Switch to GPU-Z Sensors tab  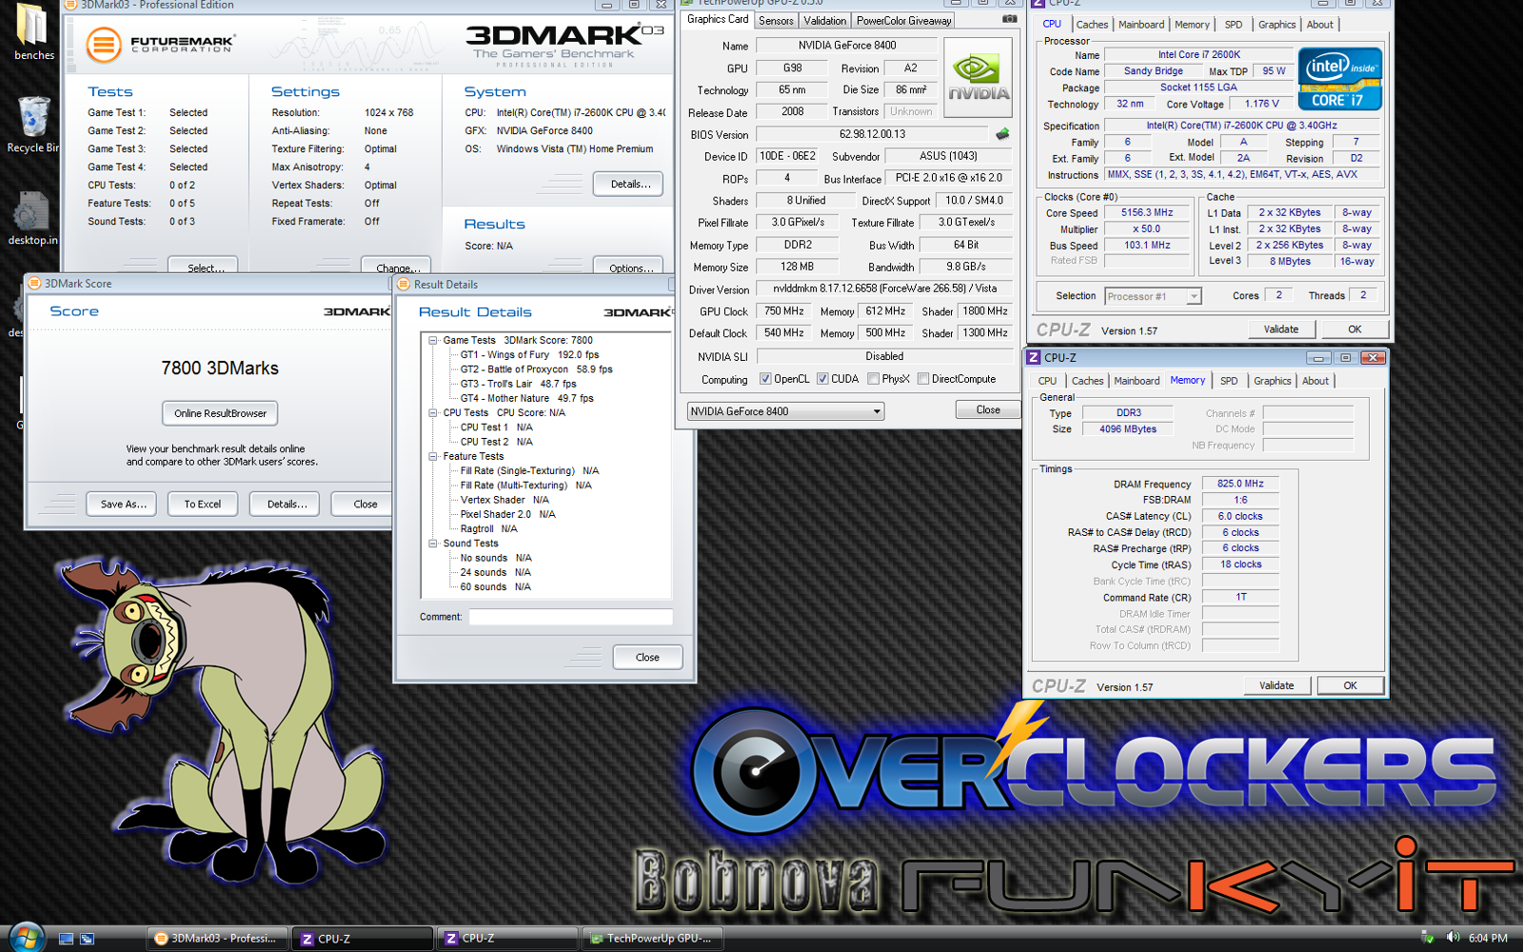click(776, 21)
